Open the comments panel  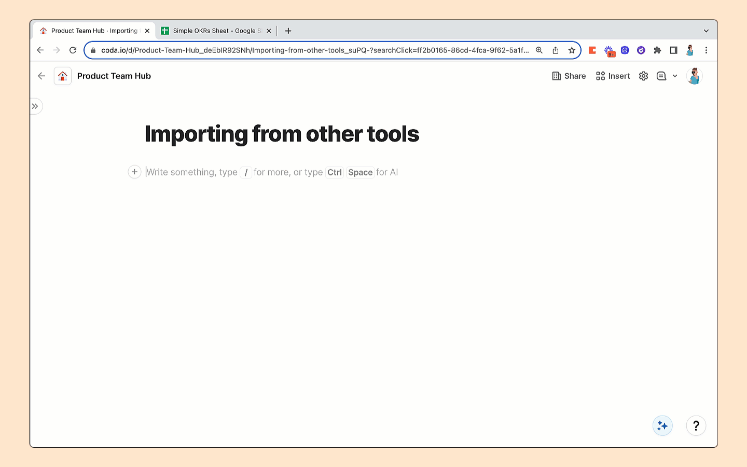tap(661, 76)
